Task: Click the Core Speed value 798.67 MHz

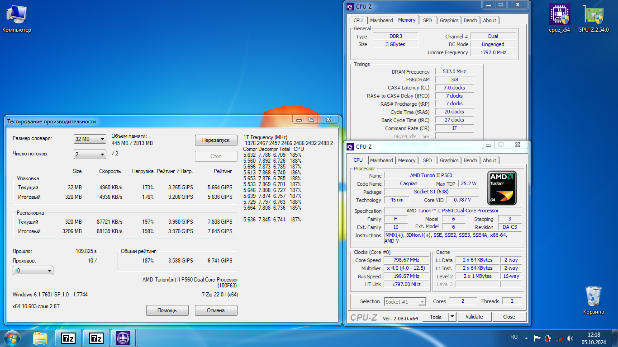Action: point(406,260)
